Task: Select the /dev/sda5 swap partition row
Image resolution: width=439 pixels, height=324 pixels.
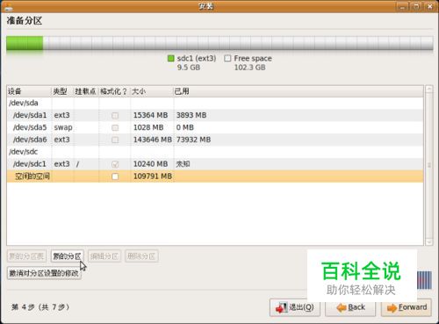Action: [x=215, y=127]
